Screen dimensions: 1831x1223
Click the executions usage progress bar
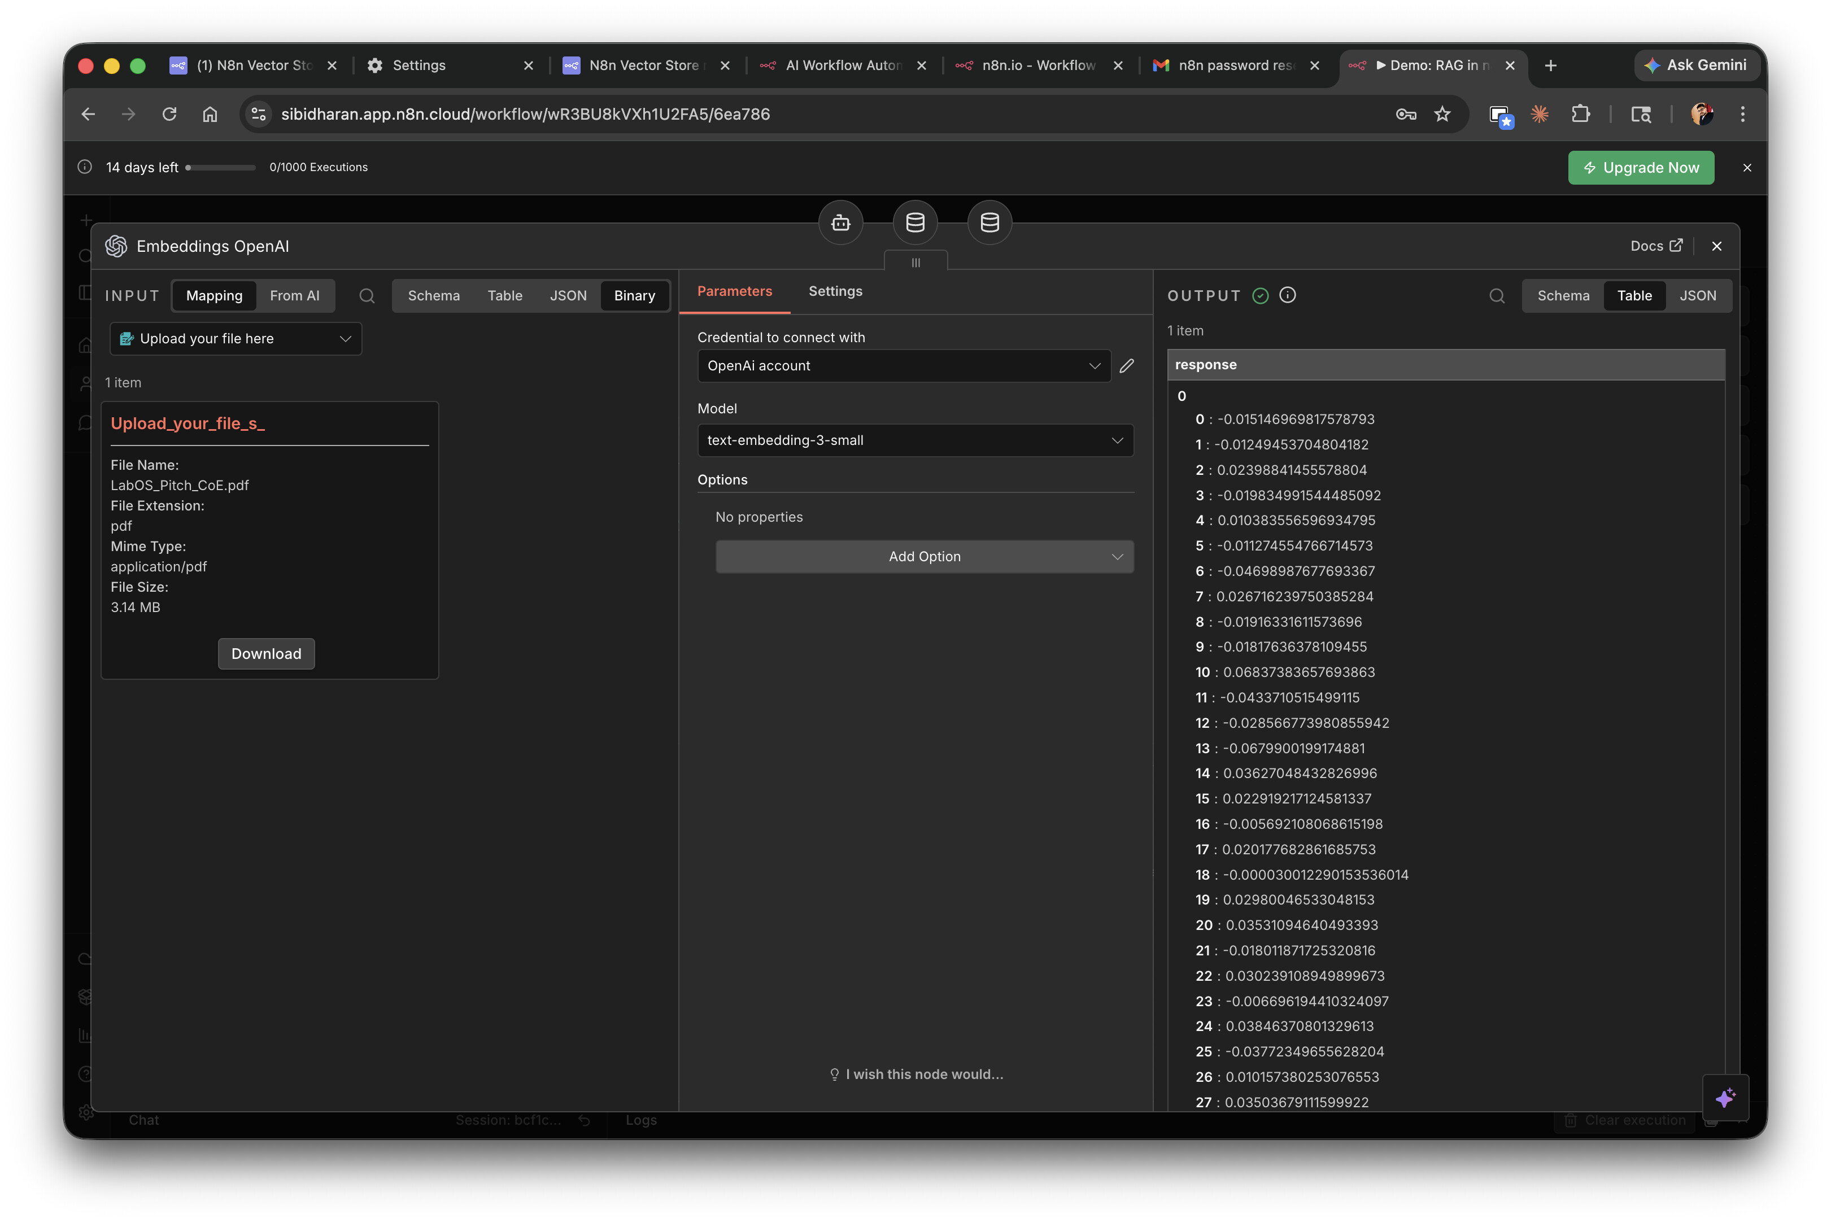point(221,167)
